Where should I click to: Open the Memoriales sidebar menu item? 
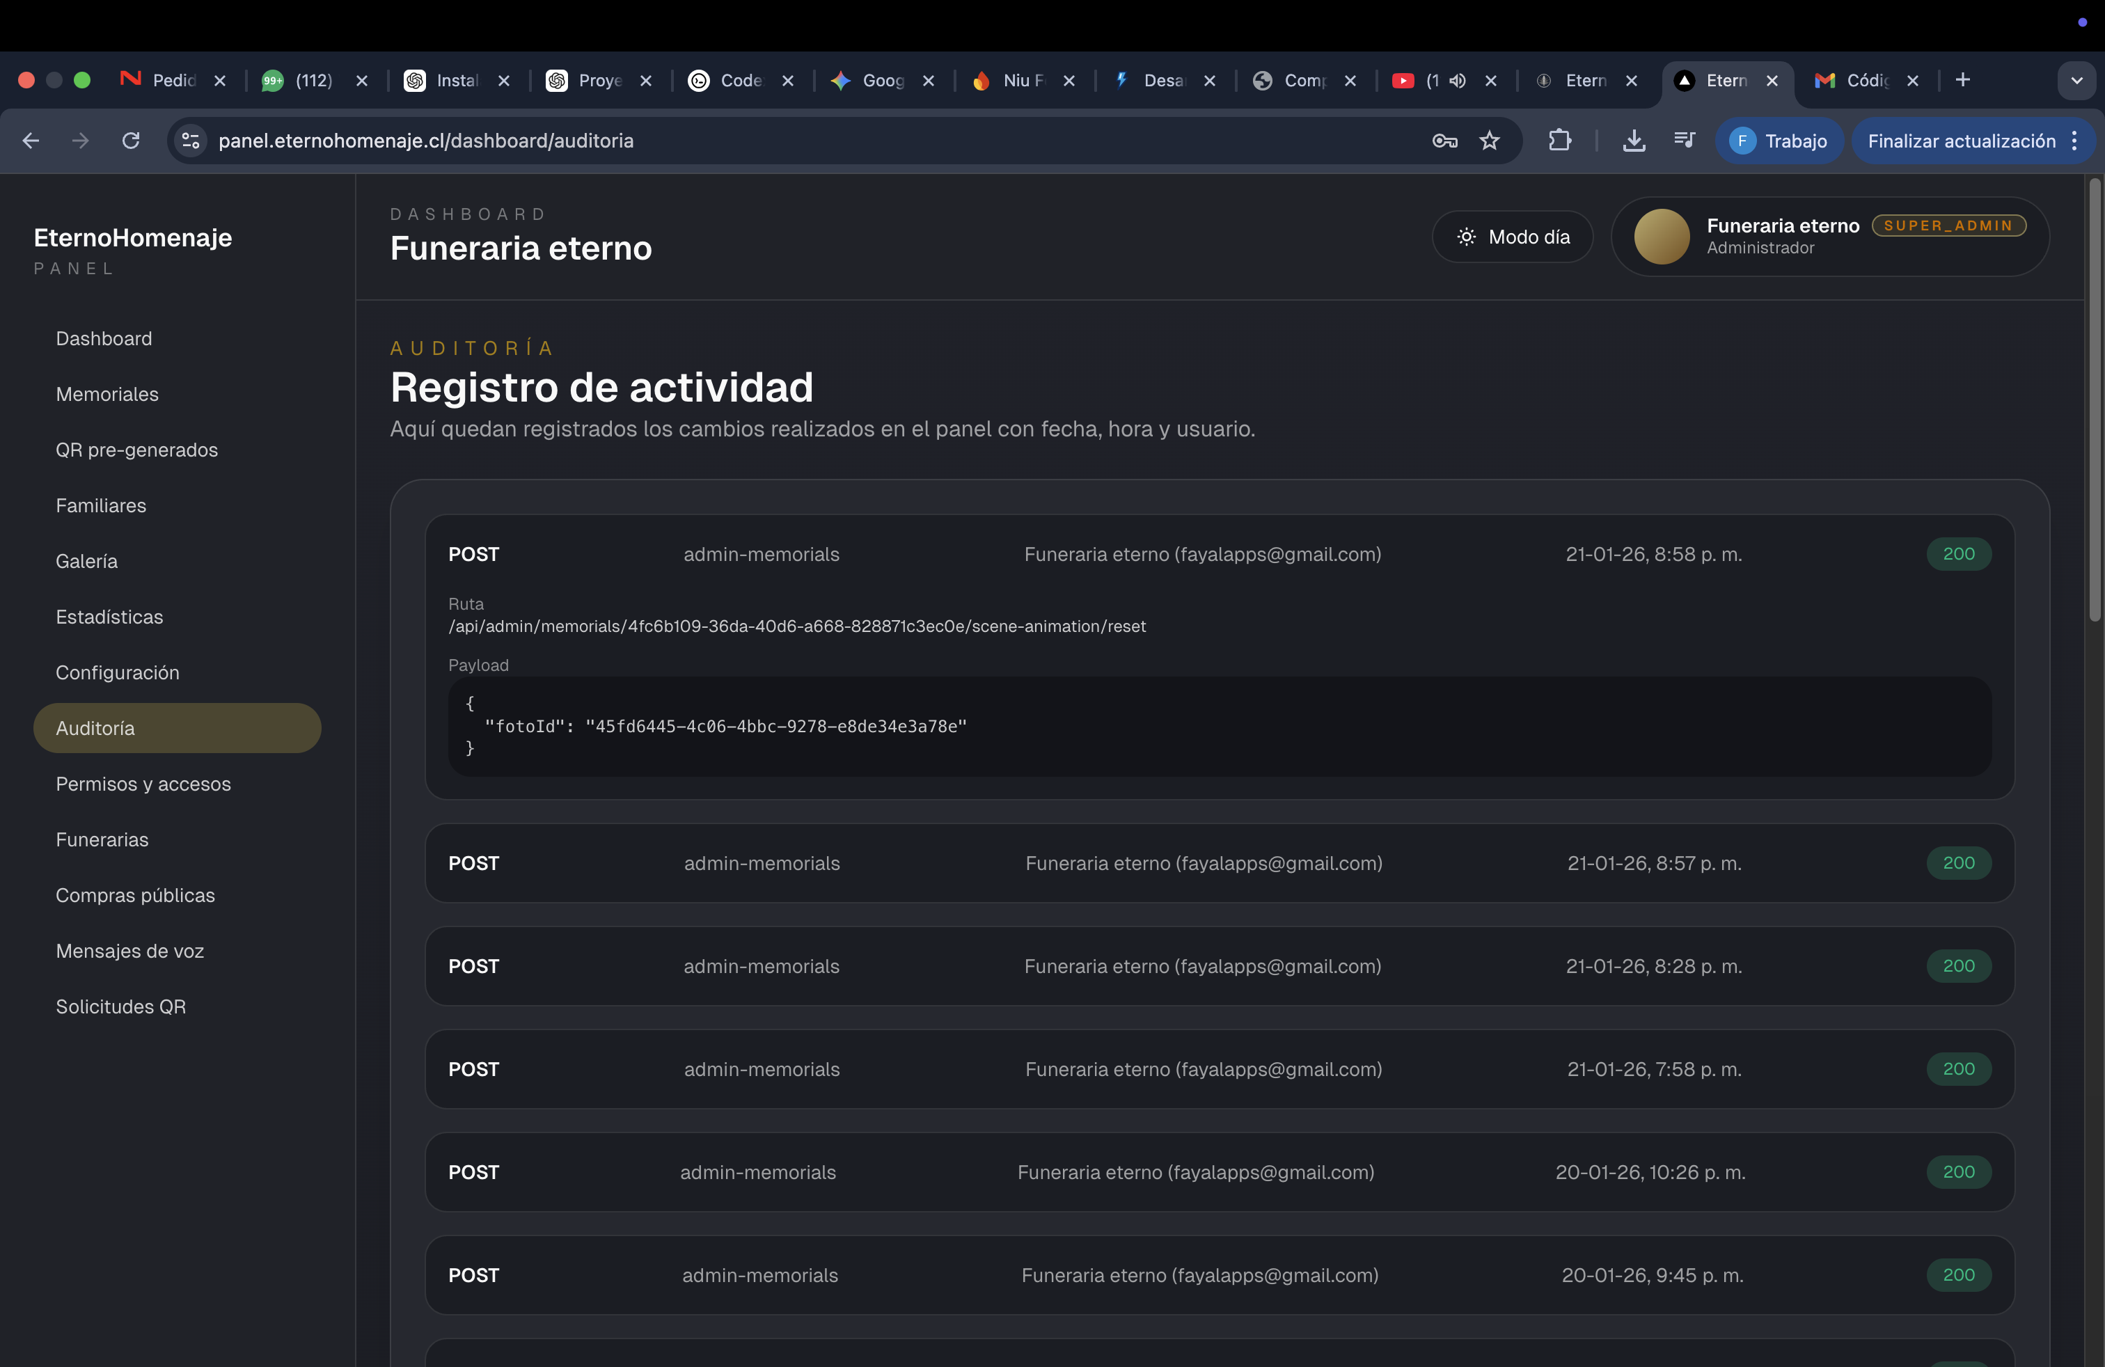(x=107, y=395)
